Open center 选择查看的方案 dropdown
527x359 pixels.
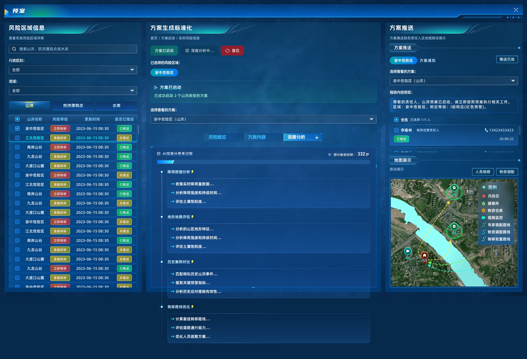[x=263, y=119]
